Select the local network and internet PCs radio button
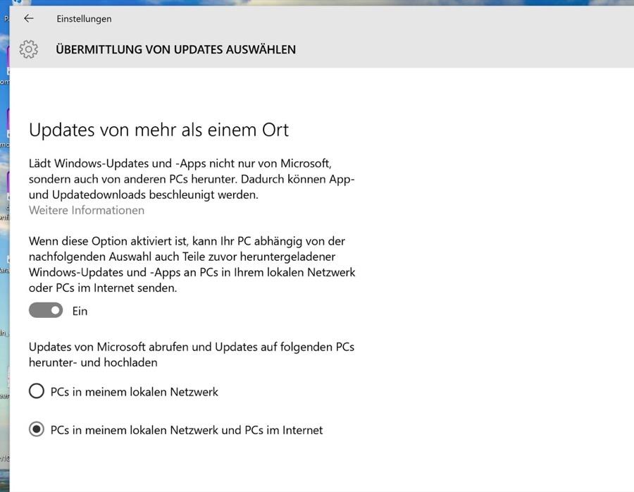The image size is (634, 492). coord(37,429)
